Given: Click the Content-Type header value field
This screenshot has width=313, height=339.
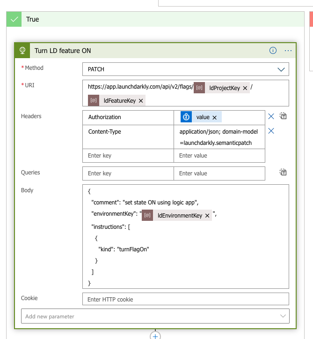Looking at the screenshot, I should [219, 137].
